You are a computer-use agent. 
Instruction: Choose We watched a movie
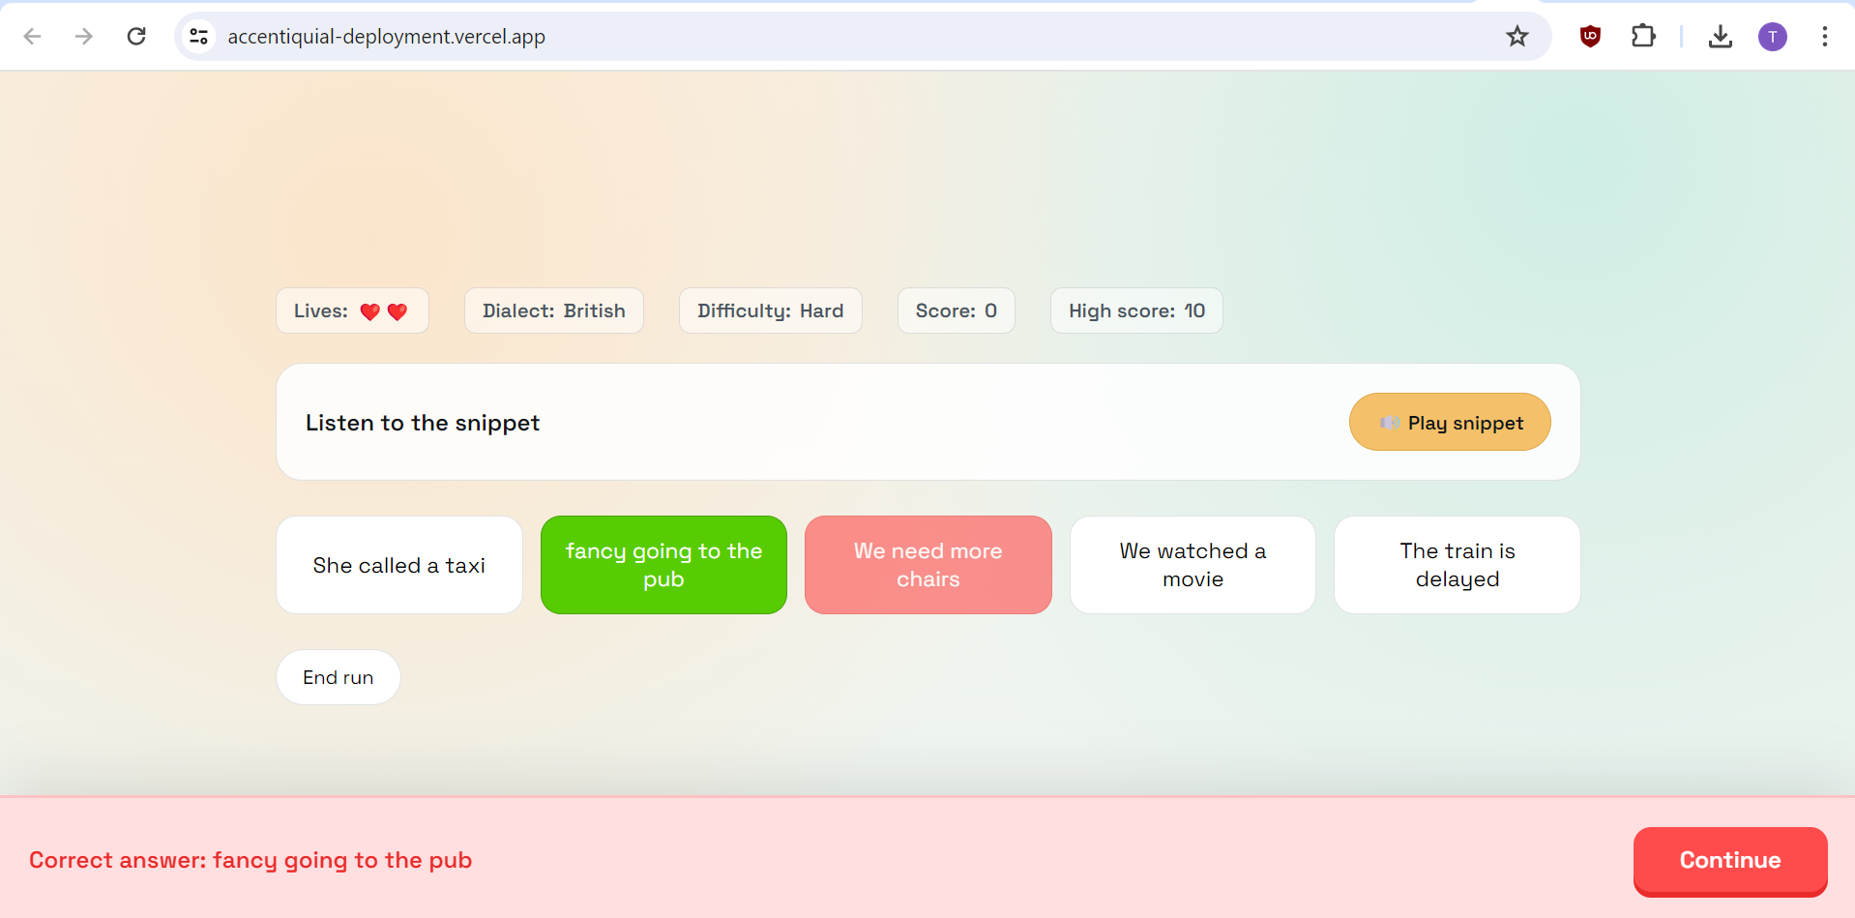point(1192,565)
